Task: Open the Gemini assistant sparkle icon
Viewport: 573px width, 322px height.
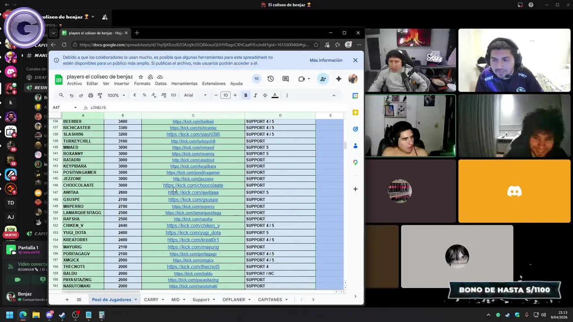Action: pos(338,79)
